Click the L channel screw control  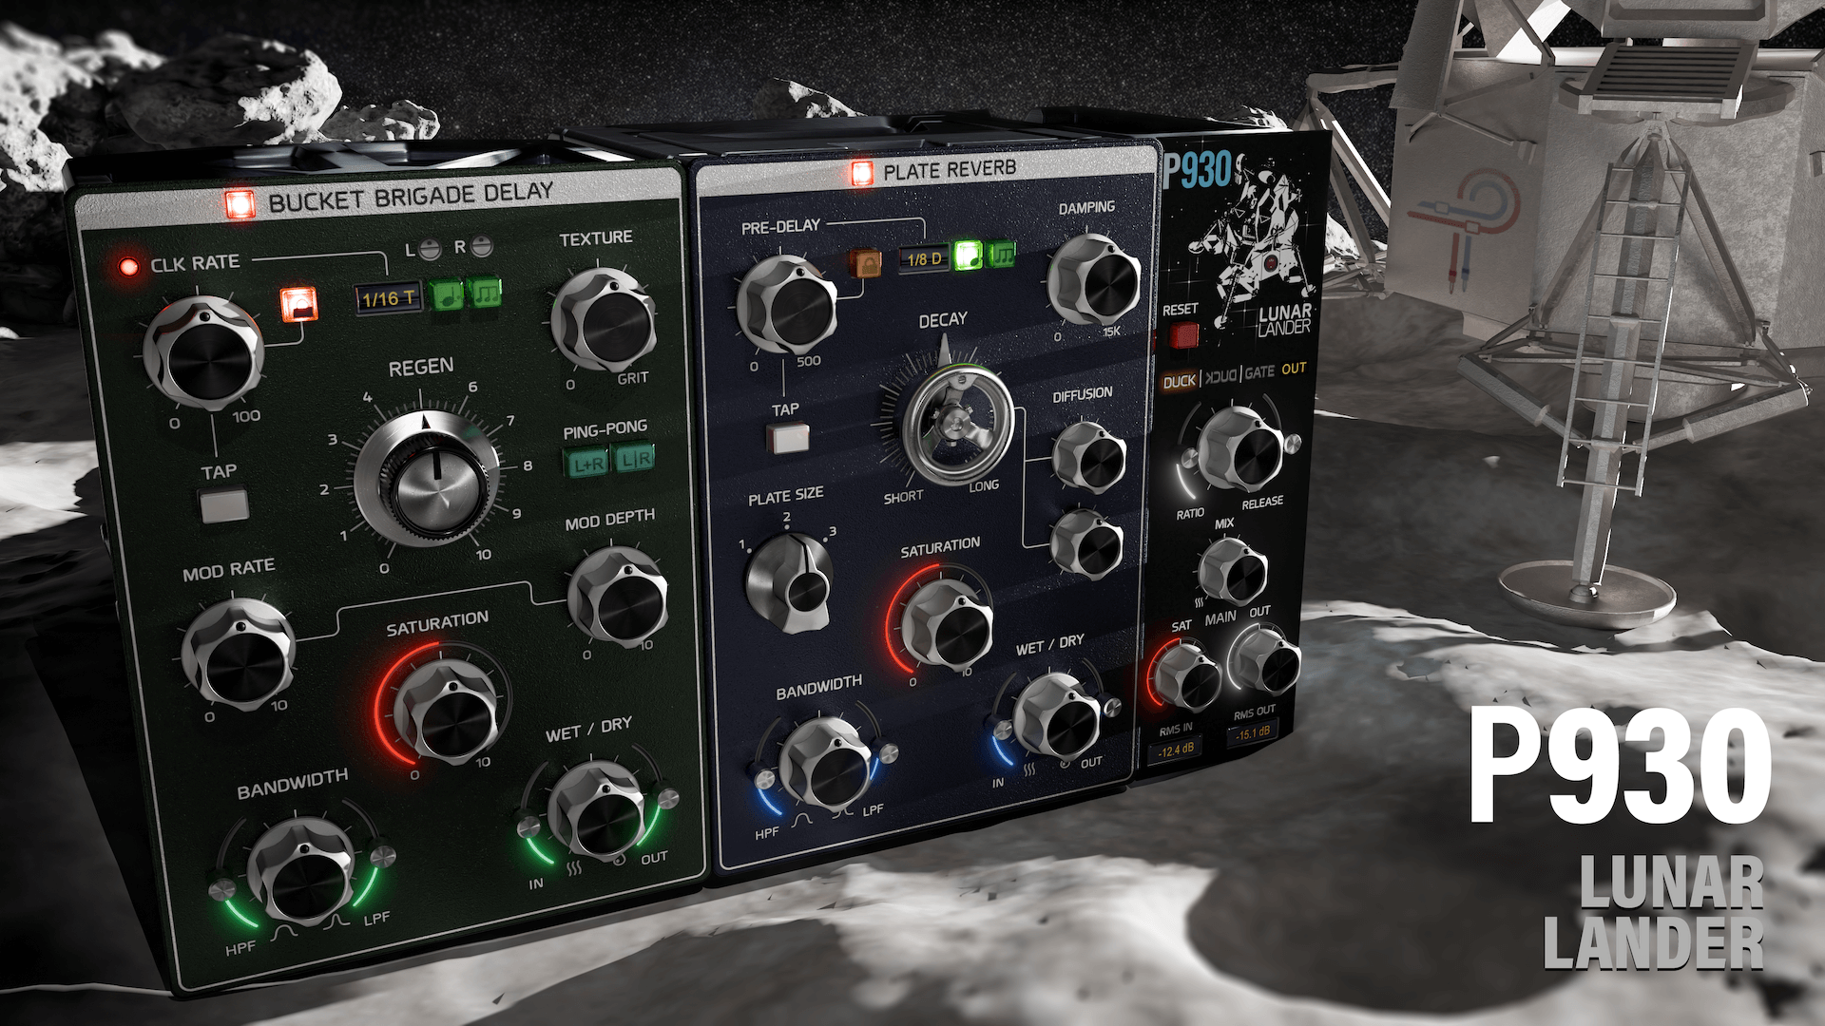431,250
